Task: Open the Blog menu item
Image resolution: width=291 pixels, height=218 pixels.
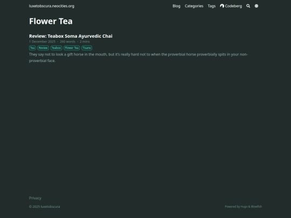Action: (176, 6)
